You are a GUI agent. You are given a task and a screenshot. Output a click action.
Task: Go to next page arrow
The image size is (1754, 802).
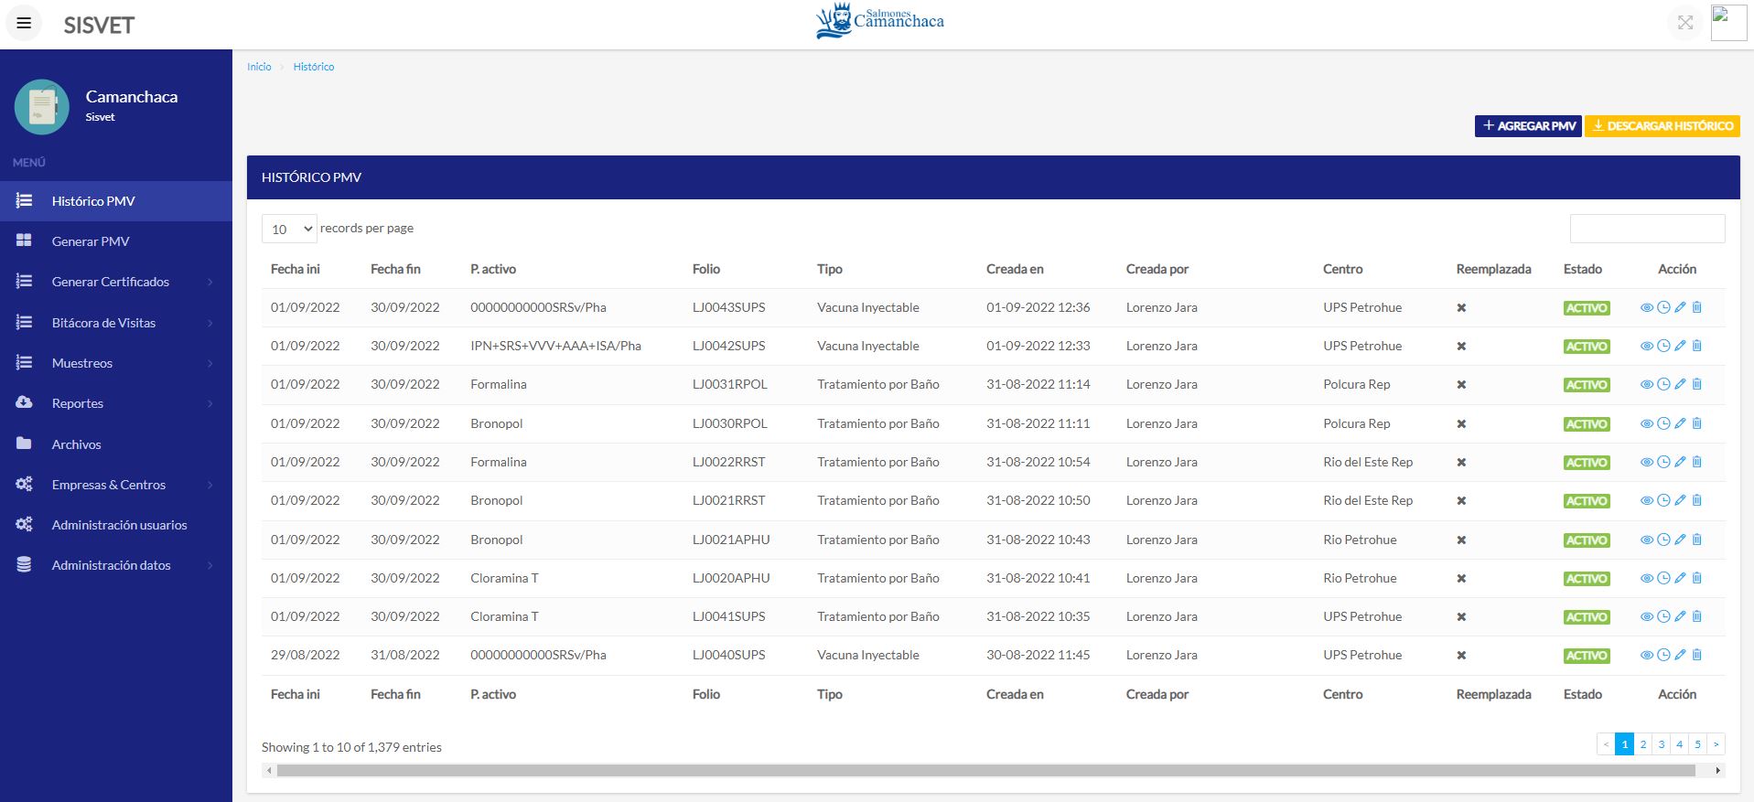coord(1716,744)
